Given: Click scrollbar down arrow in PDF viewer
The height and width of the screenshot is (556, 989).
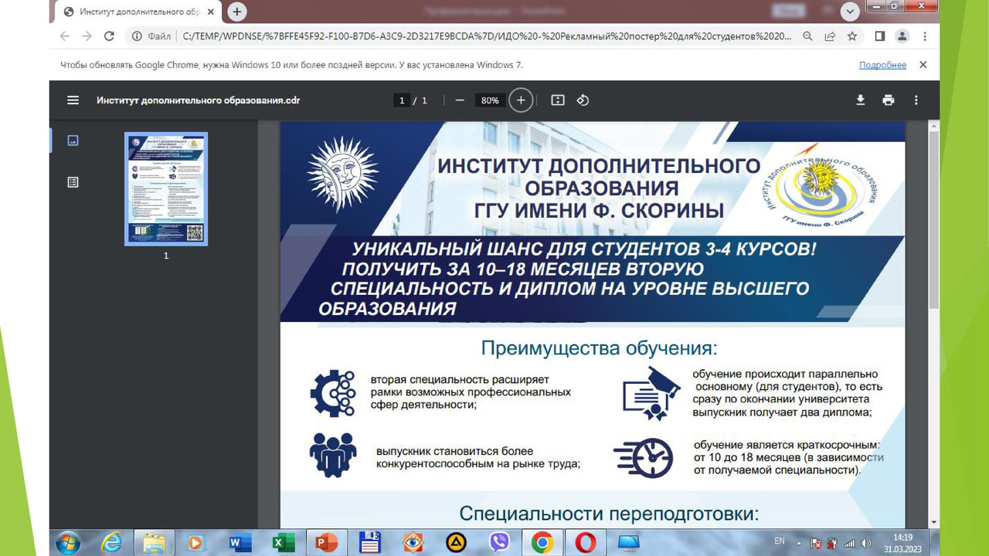Looking at the screenshot, I should tap(933, 523).
